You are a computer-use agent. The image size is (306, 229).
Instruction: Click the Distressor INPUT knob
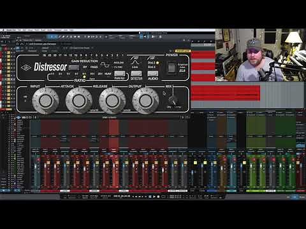[x=45, y=101]
